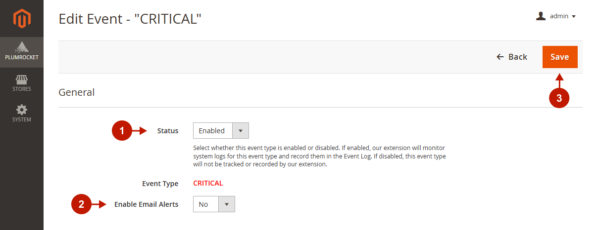The width and height of the screenshot is (597, 230).
Task: Click the Edit Event page title
Action: click(x=130, y=19)
